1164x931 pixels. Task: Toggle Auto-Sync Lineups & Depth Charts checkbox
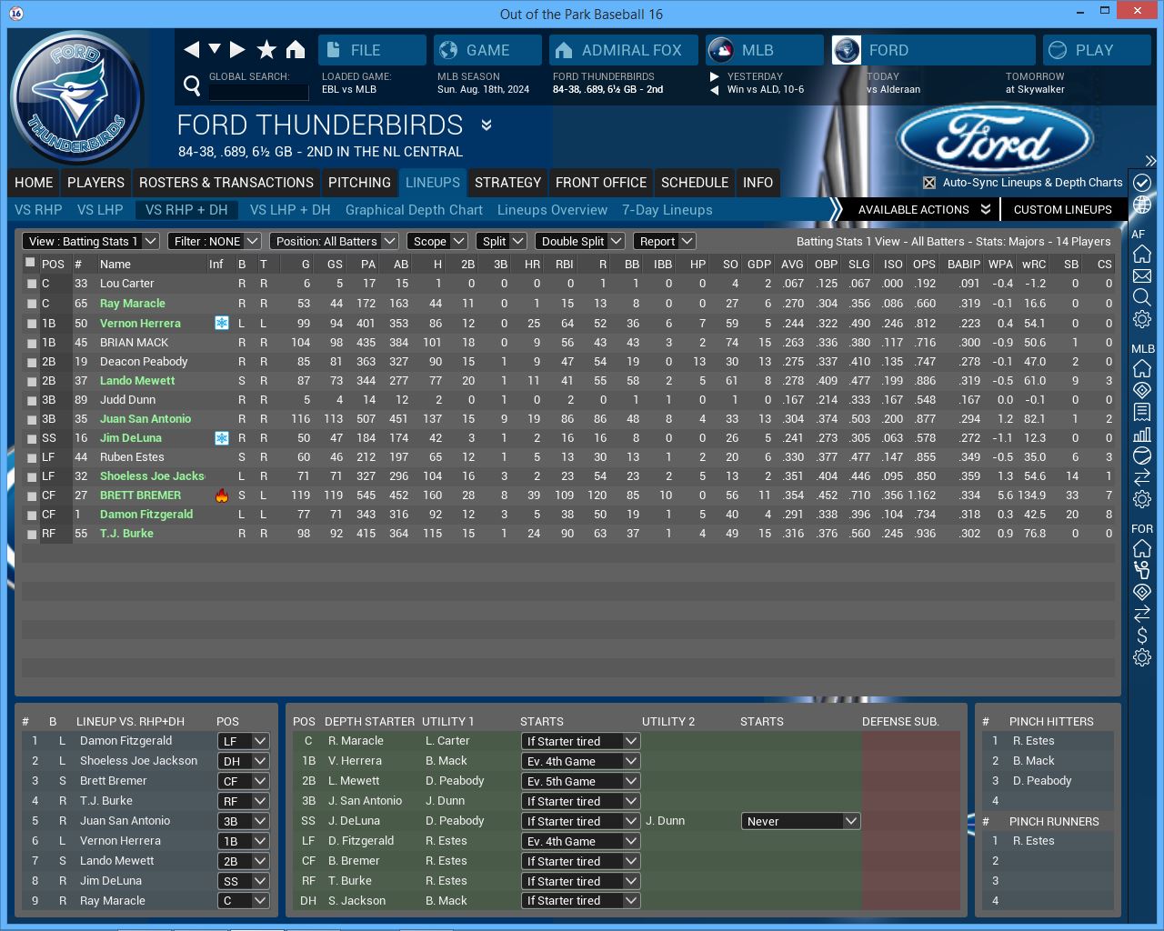coord(929,183)
